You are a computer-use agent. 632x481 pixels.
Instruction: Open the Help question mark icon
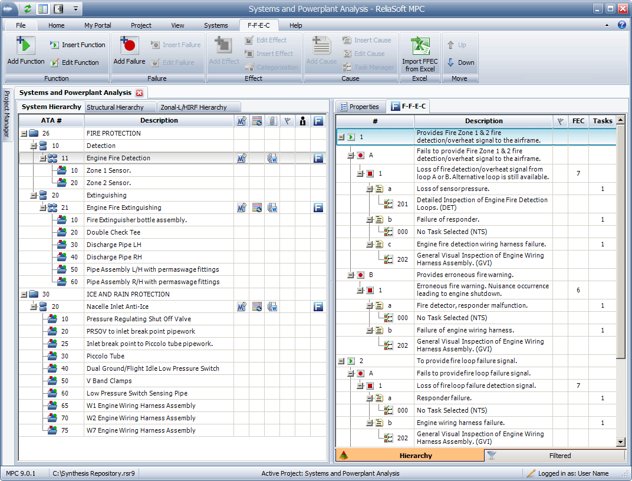tap(622, 25)
